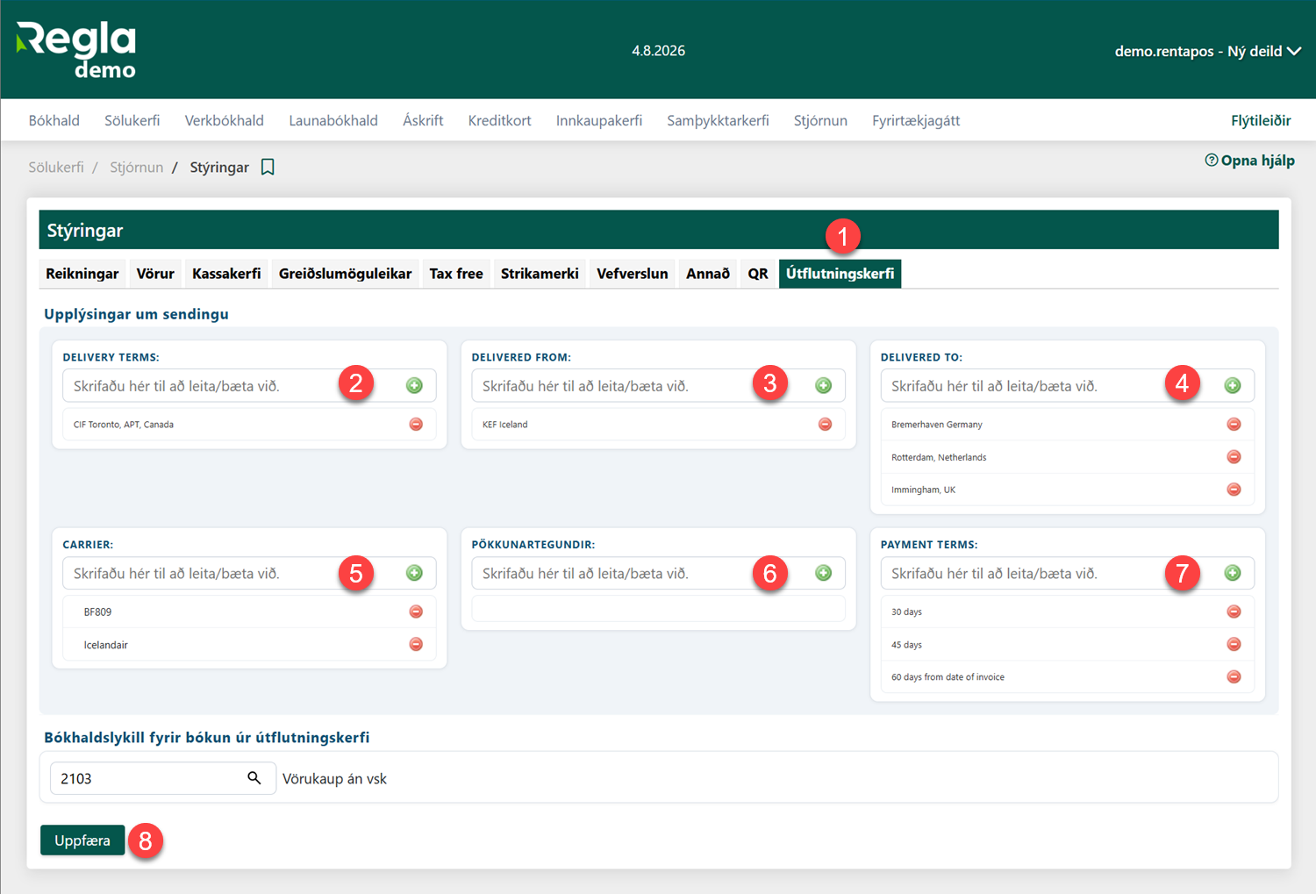Switch to the Vörur tab

coord(155,274)
